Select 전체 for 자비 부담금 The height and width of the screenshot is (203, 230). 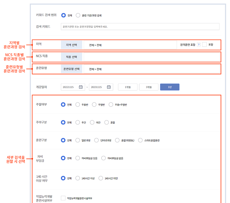[63, 158]
